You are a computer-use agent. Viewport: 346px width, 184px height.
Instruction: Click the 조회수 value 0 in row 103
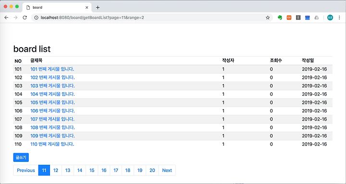coord(271,86)
